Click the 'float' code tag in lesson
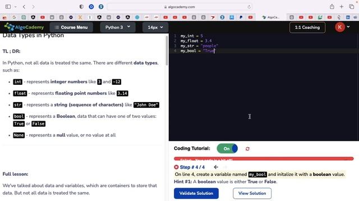The height and width of the screenshot is (201, 359). click(20, 93)
